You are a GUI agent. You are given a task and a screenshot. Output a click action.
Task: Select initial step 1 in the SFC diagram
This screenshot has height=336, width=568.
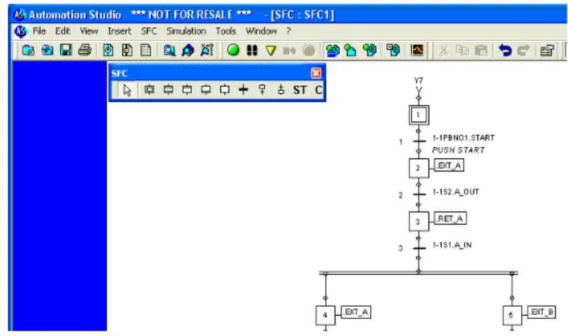pos(419,115)
